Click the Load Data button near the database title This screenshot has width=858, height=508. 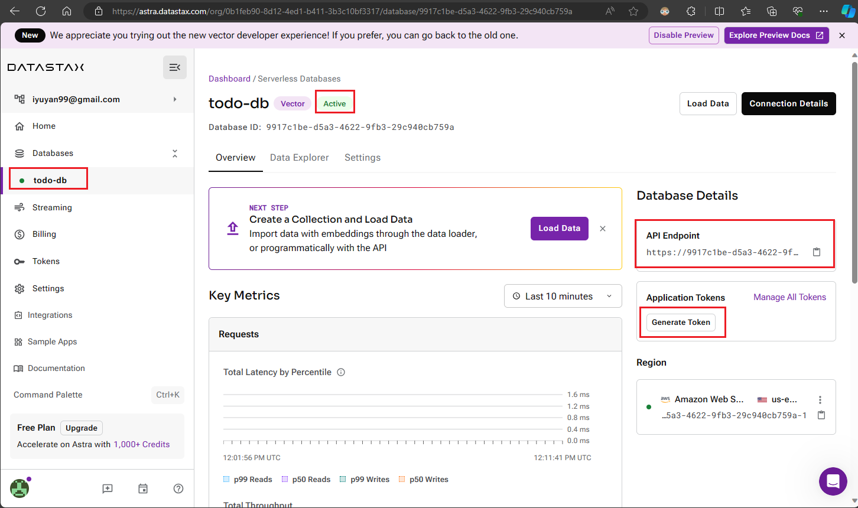coord(708,103)
